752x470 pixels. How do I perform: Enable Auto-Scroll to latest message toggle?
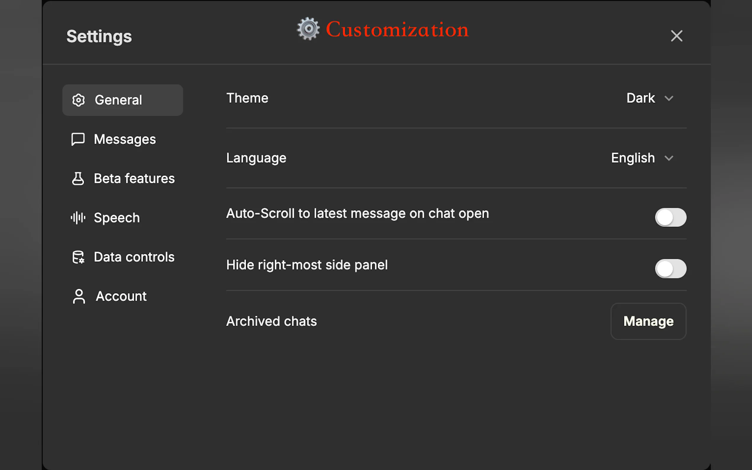click(x=671, y=217)
